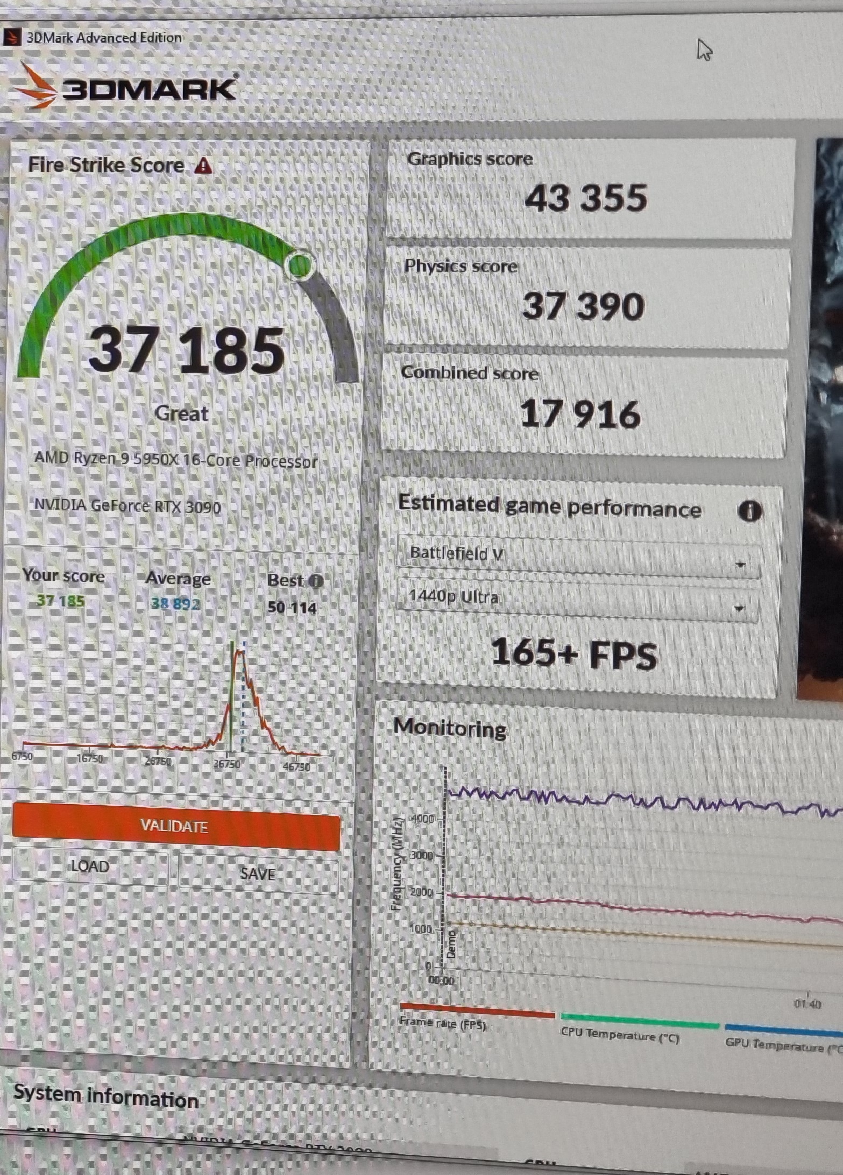This screenshot has width=843, height=1175.
Task: Click the green score gauge knob
Action: point(300,265)
